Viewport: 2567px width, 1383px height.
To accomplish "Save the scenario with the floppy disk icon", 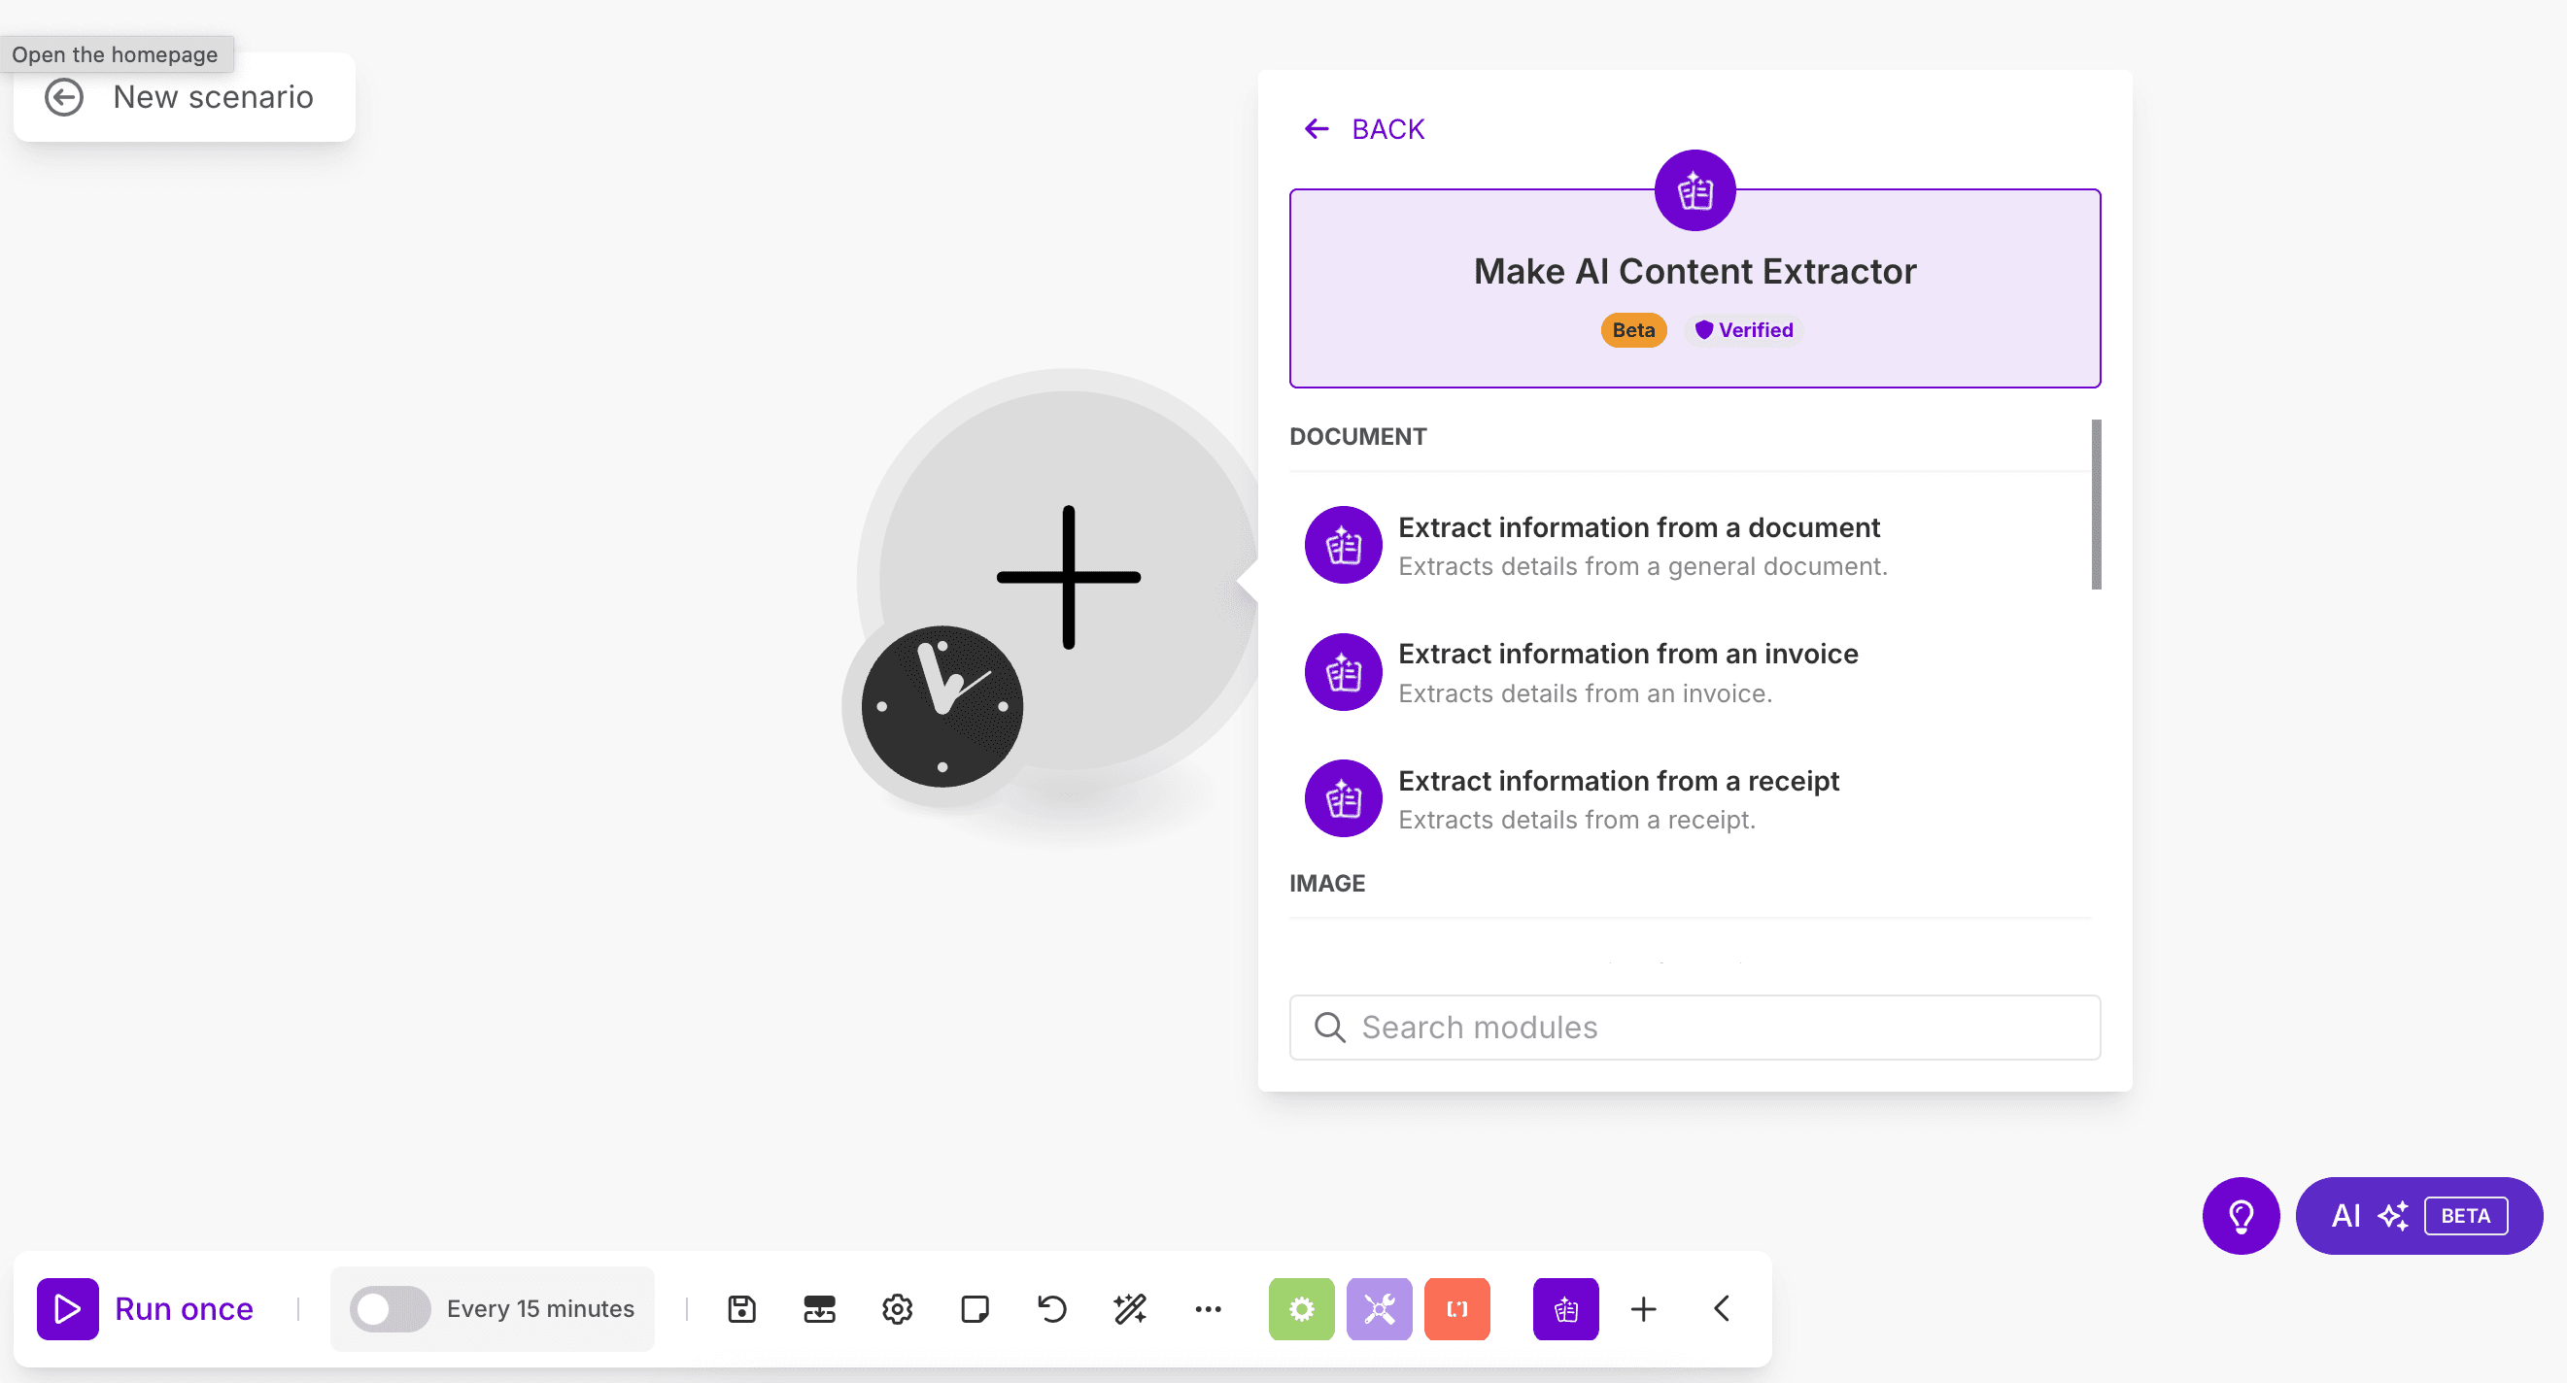I will 742,1309.
